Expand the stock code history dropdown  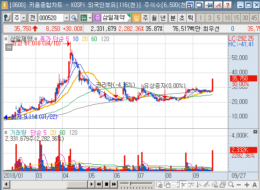coord(66,18)
